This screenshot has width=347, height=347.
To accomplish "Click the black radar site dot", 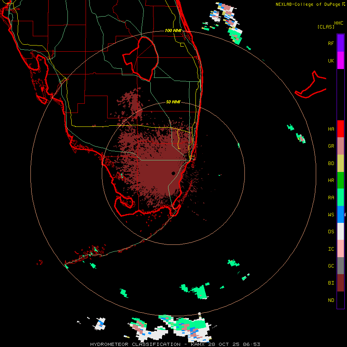I will (173, 173).
